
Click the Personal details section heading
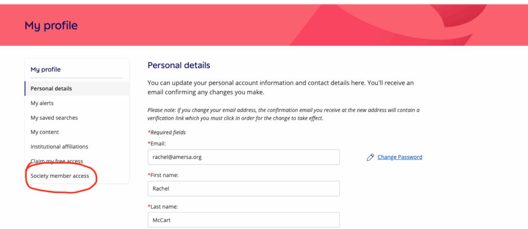(179, 66)
